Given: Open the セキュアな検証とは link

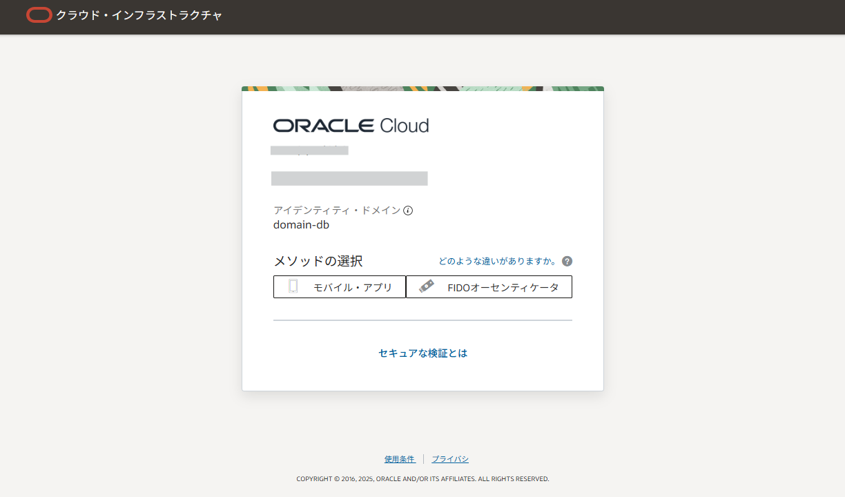Looking at the screenshot, I should 422,353.
